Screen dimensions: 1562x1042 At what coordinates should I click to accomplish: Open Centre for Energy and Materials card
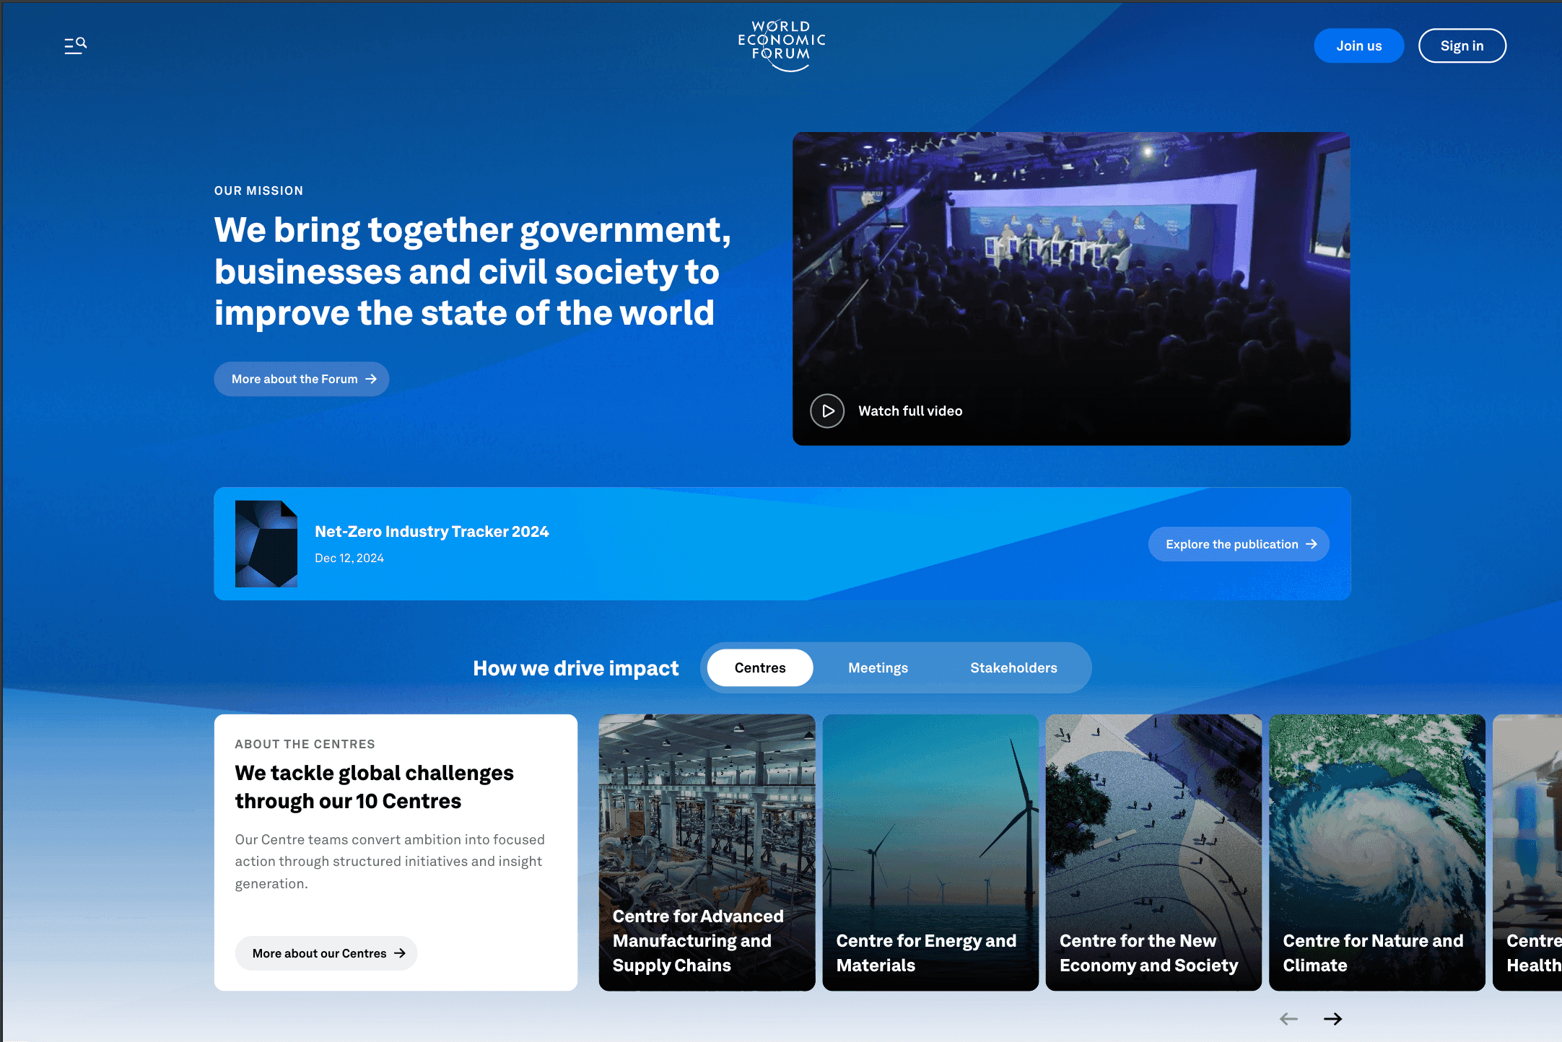point(930,852)
